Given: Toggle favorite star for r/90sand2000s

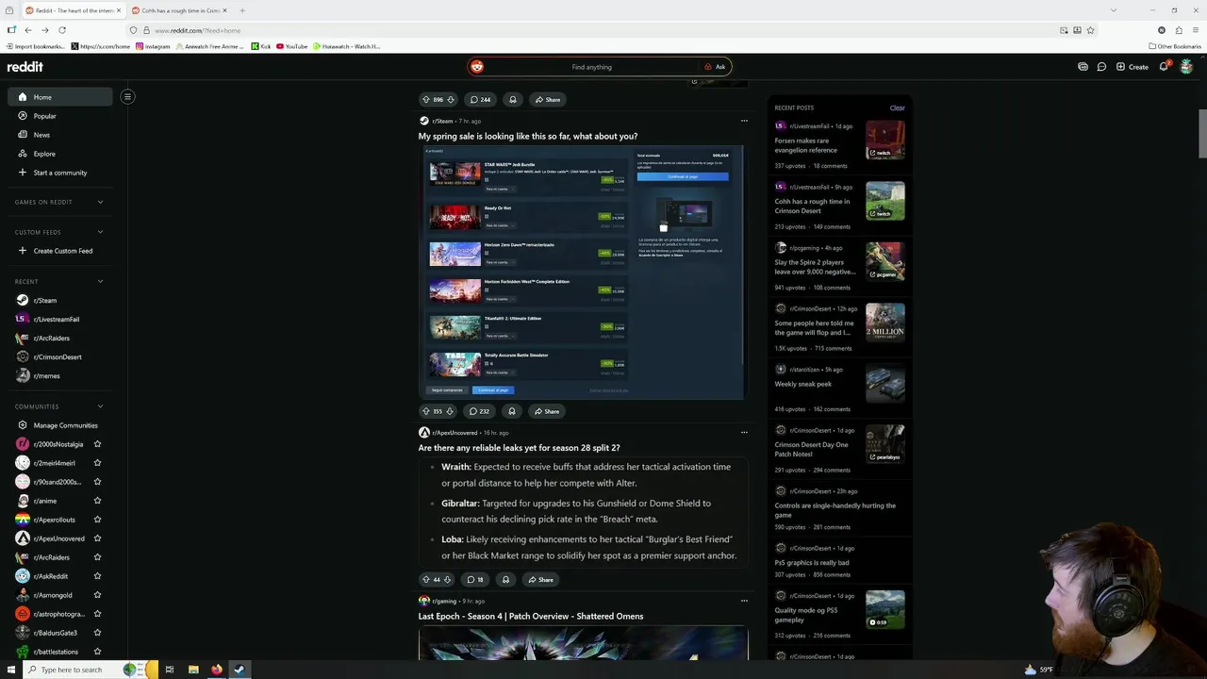Looking at the screenshot, I should click(x=97, y=482).
